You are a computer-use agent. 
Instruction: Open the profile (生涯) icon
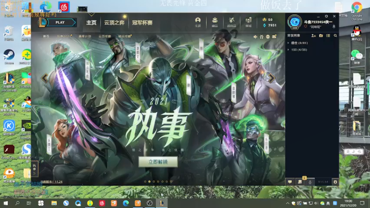(198, 22)
